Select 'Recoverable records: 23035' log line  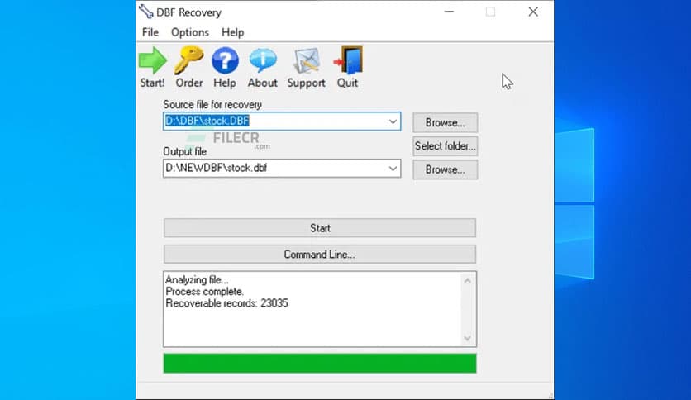[x=226, y=303]
